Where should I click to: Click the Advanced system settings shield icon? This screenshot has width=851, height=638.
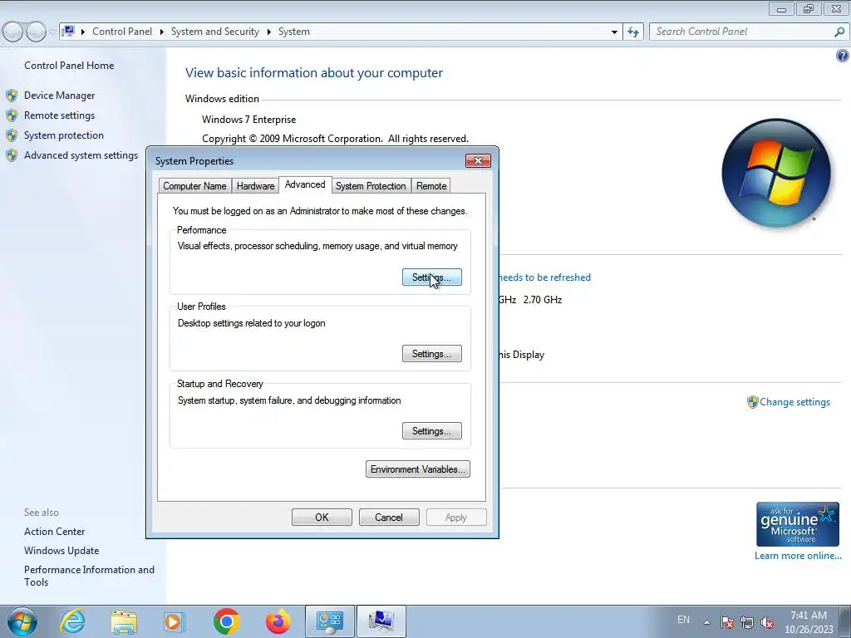[12, 155]
